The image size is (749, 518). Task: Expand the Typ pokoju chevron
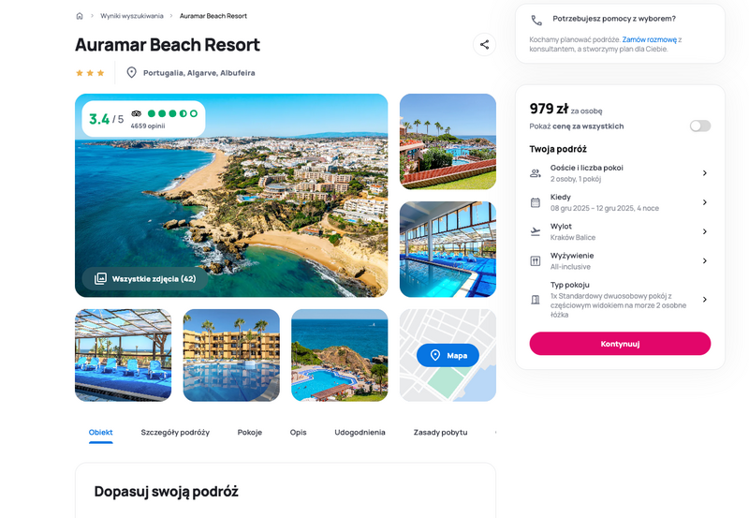[705, 300]
